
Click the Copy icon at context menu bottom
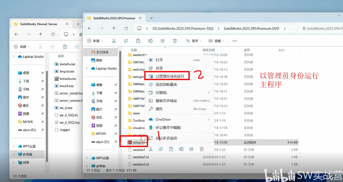[x=161, y=149]
